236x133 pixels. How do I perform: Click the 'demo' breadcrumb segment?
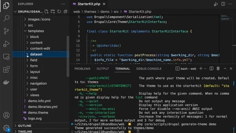pos(105,11)
